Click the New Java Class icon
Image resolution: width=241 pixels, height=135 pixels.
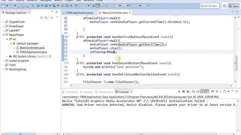tap(67, 6)
